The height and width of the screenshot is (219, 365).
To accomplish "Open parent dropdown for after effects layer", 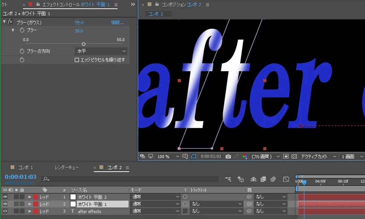I will click(271, 211).
